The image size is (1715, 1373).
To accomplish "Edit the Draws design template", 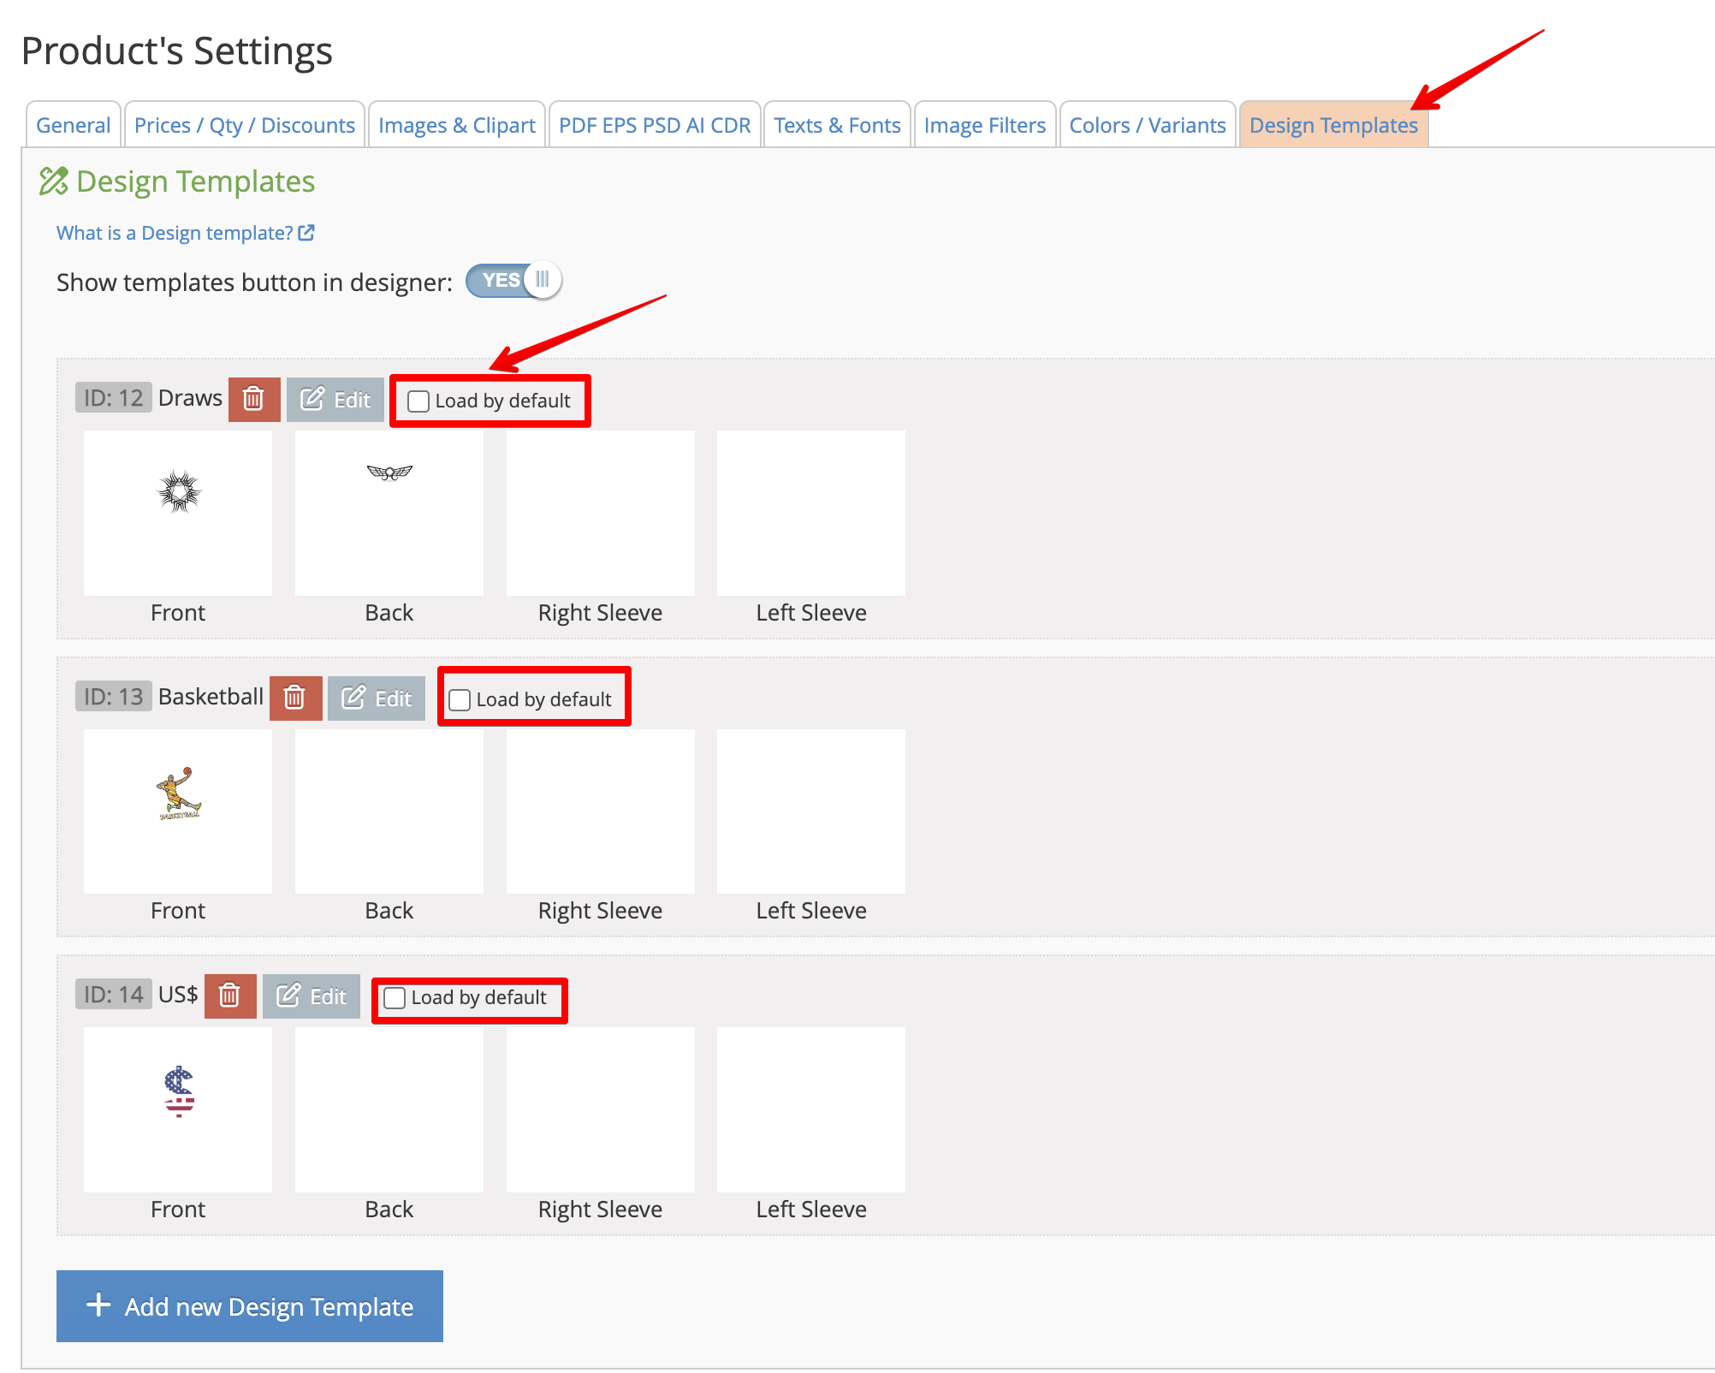I will pos(335,399).
